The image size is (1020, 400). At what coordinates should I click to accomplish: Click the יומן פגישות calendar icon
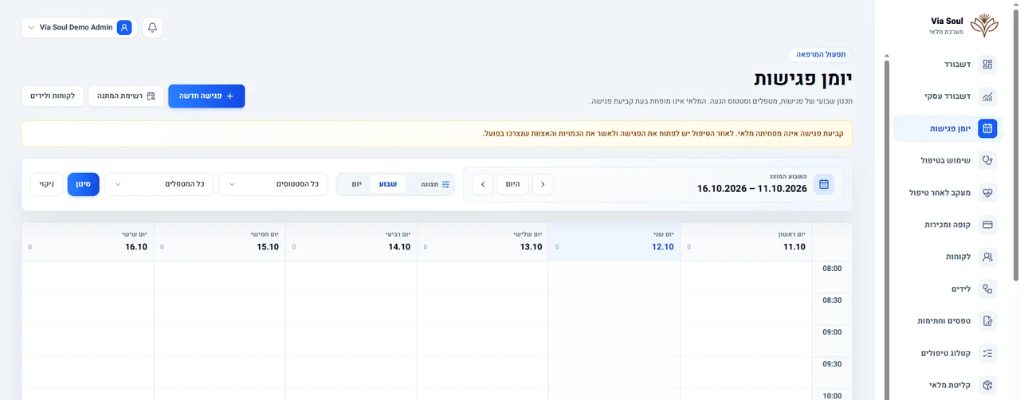coord(987,128)
